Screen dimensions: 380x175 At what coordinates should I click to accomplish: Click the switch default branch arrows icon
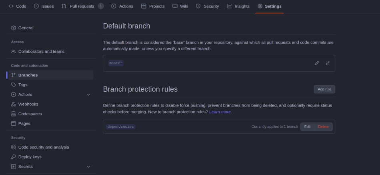328,63
